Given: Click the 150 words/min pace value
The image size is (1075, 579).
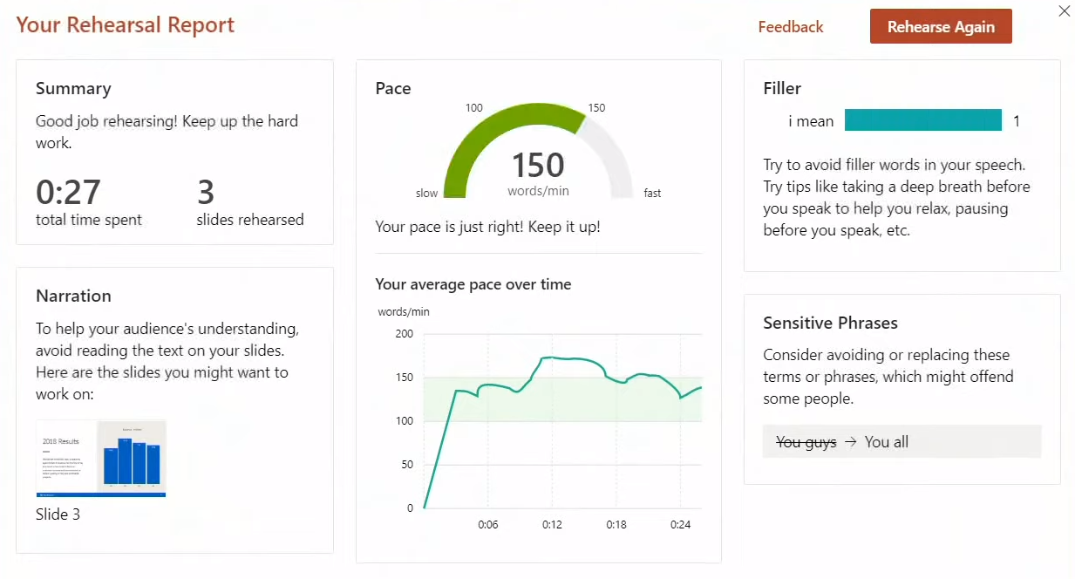Looking at the screenshot, I should [537, 167].
